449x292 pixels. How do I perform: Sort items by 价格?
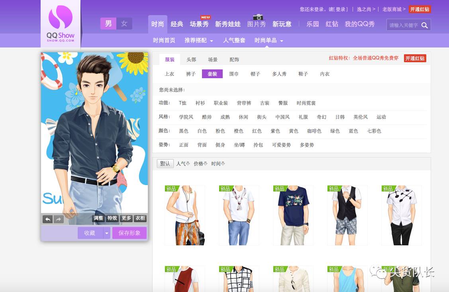(200, 164)
